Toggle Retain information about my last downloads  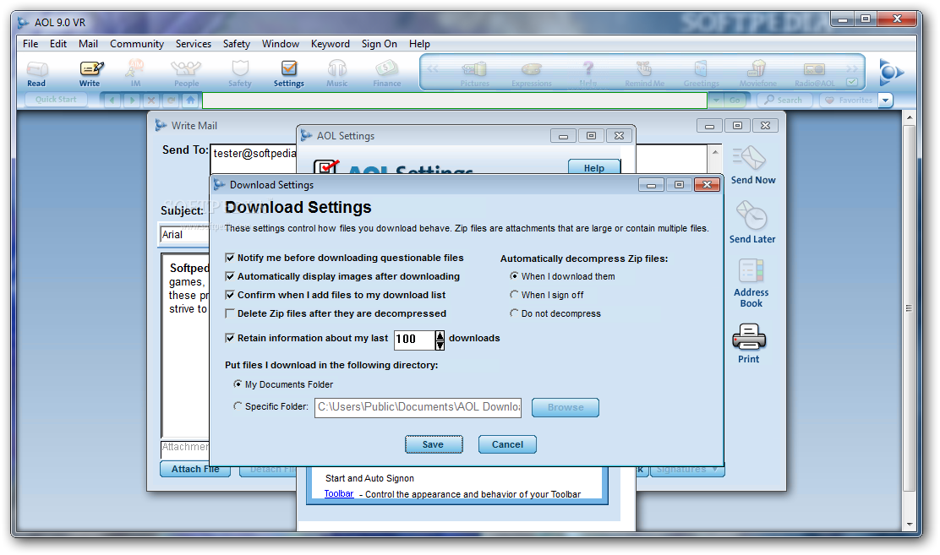click(x=230, y=338)
